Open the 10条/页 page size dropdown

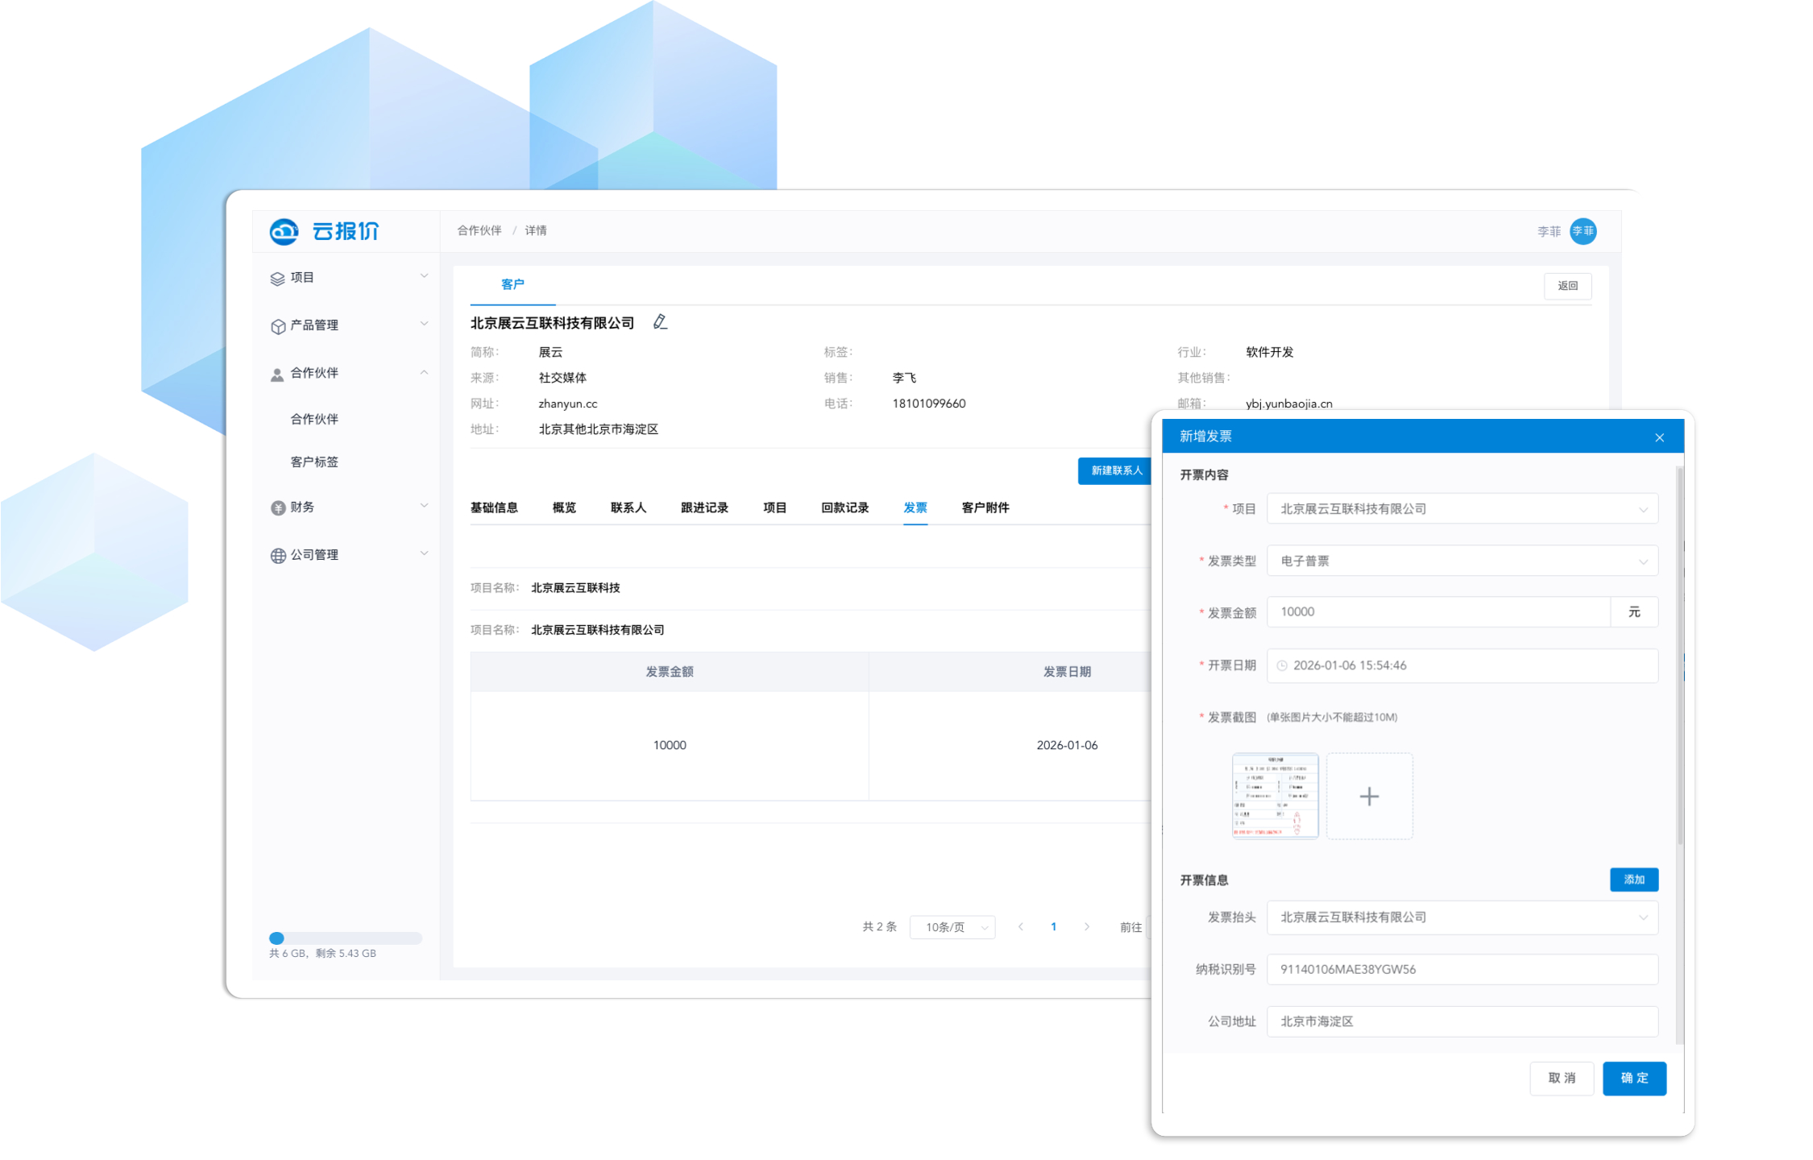[952, 927]
